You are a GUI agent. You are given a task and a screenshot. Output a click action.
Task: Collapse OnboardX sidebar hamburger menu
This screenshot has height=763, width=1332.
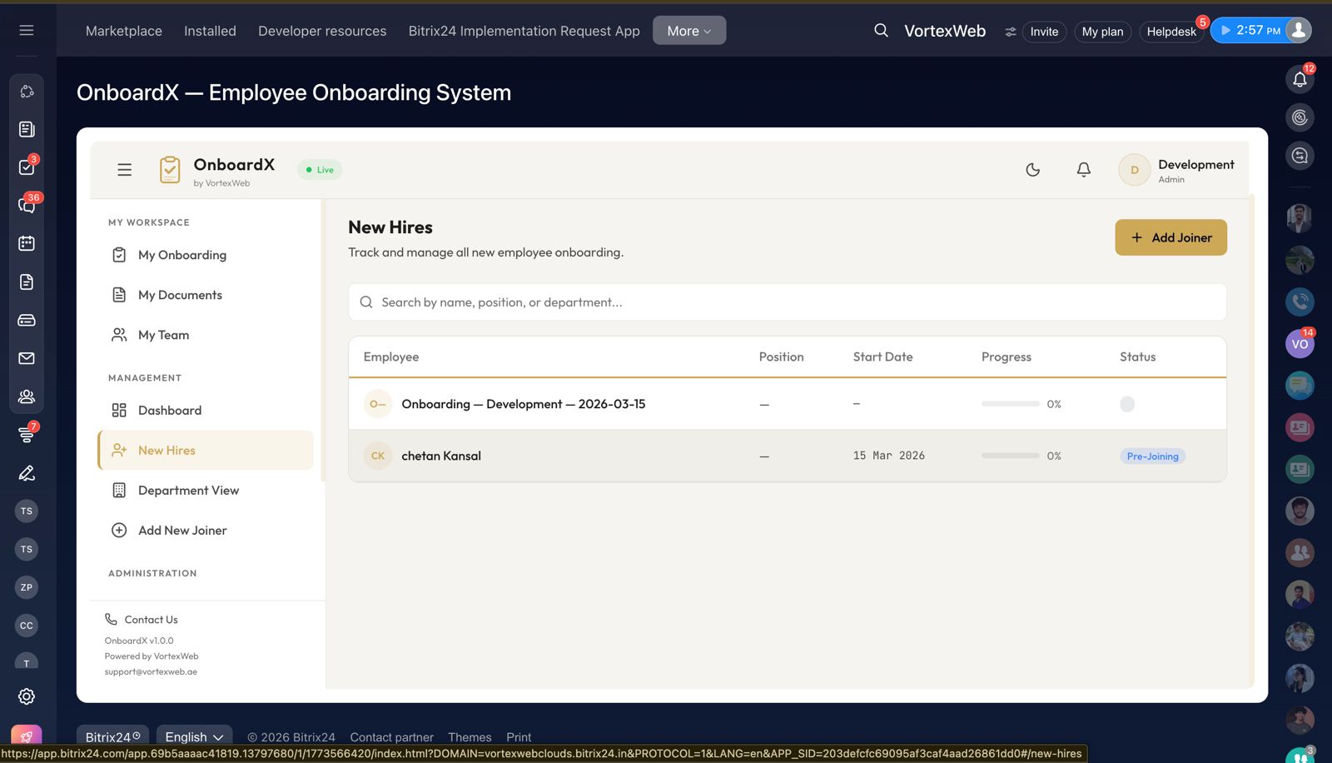(125, 170)
